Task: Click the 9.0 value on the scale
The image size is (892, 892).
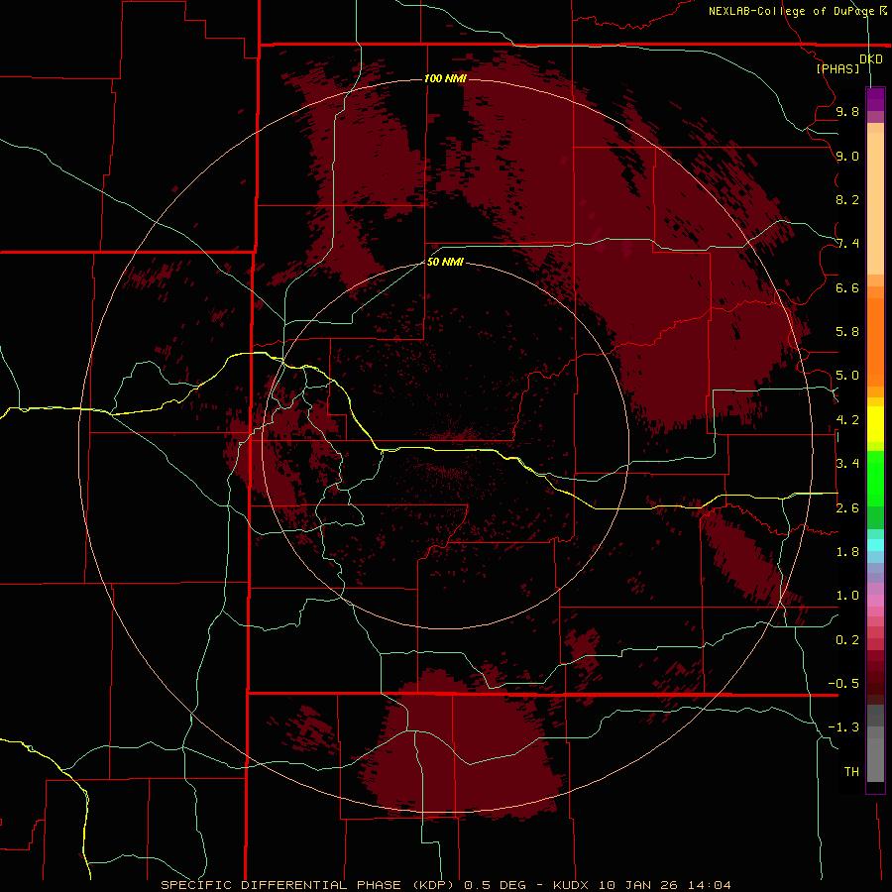Action: (847, 156)
